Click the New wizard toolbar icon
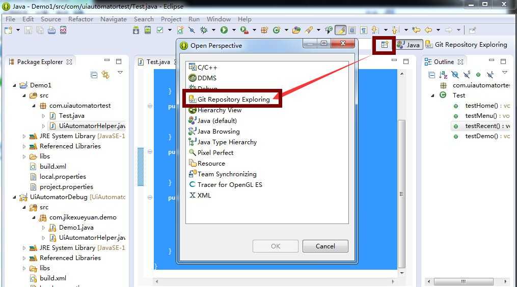 (x=8, y=30)
